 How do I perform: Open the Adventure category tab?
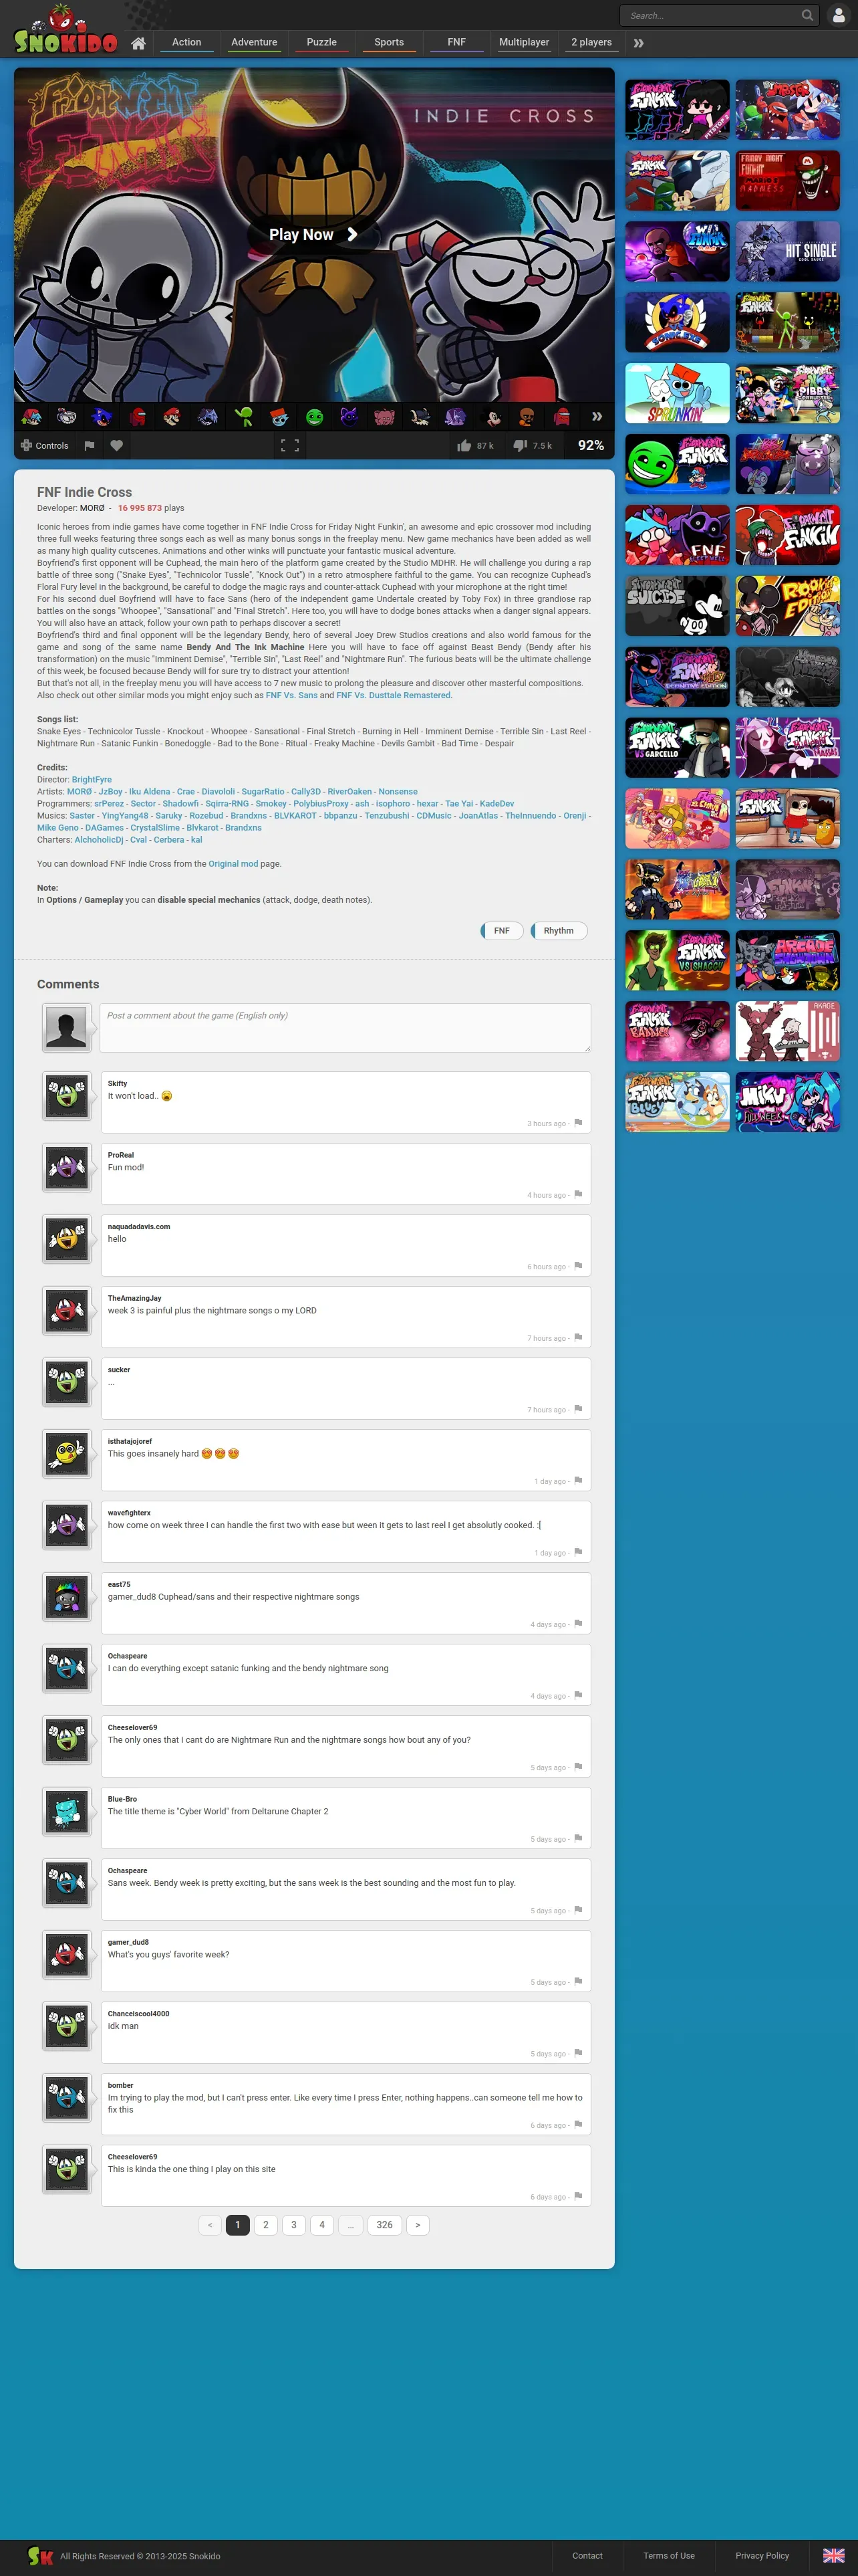pyautogui.click(x=254, y=42)
